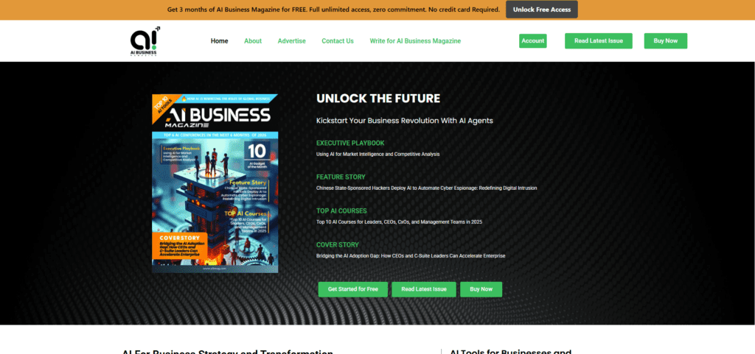Select Contact Us in navigation
Screen dimensions: 755x354
pos(338,40)
